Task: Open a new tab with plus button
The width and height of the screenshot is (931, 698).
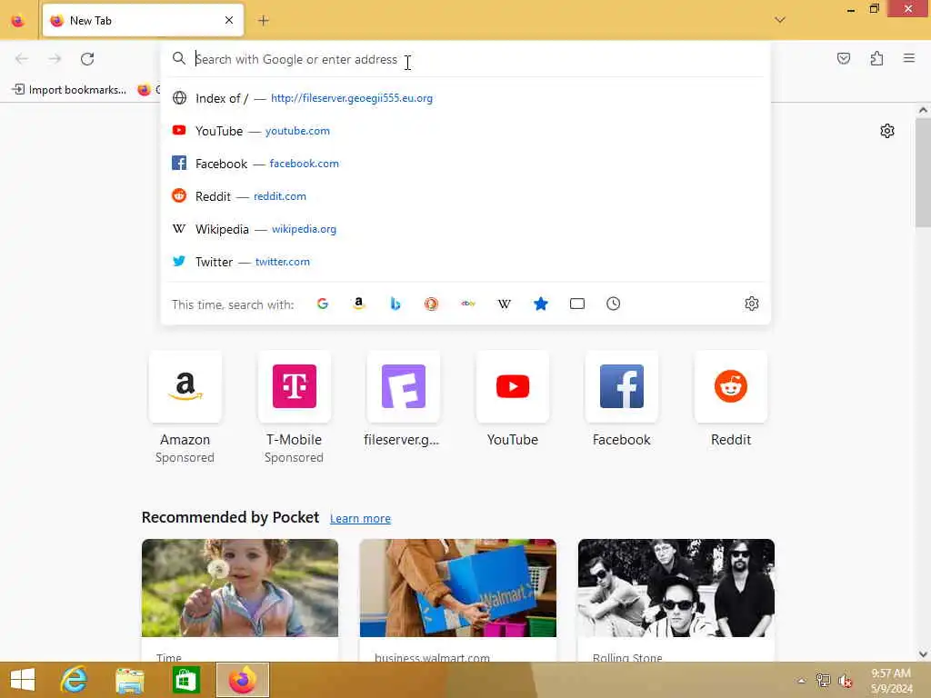Action: 264,21
